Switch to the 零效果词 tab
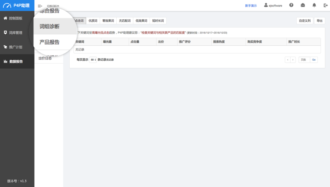 (108, 21)
